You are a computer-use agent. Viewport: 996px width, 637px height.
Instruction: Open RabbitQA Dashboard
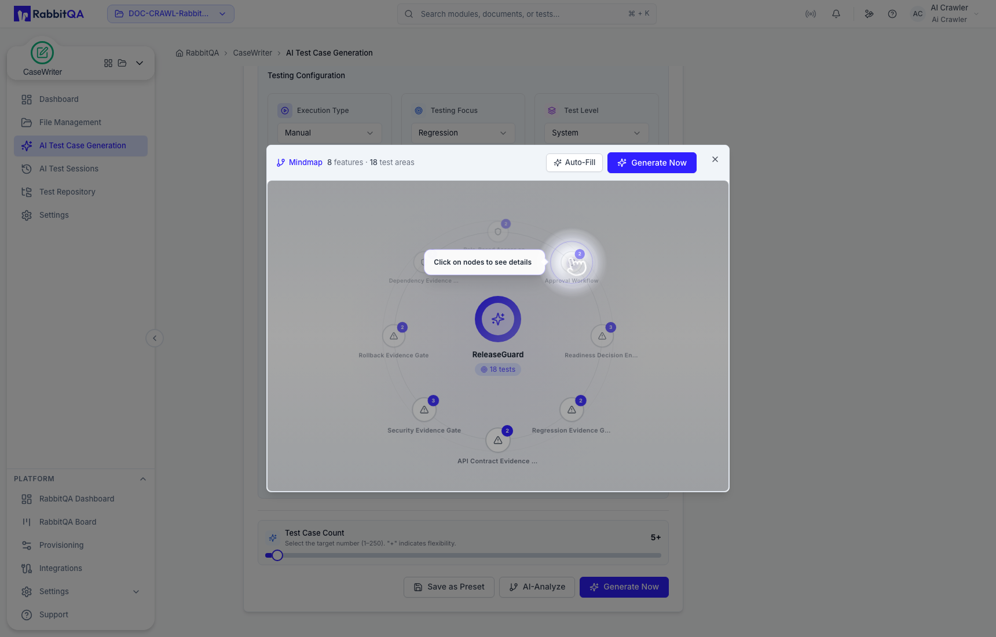[81, 499]
